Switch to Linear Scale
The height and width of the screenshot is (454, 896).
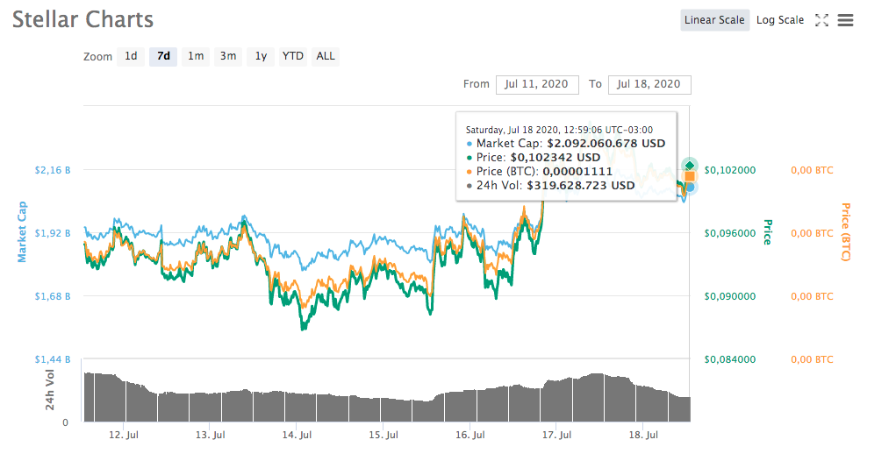pyautogui.click(x=714, y=20)
